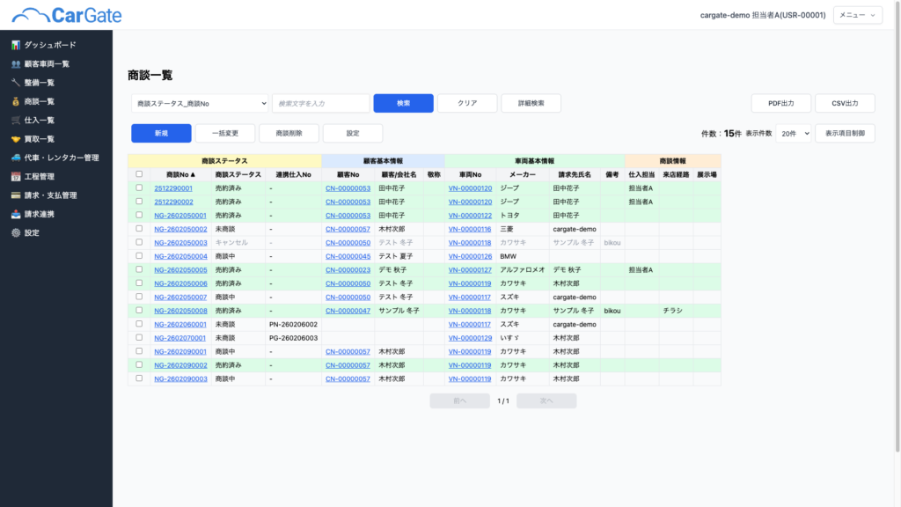Click the gear icon for settings in sidebar
This screenshot has width=901, height=507.
click(16, 233)
